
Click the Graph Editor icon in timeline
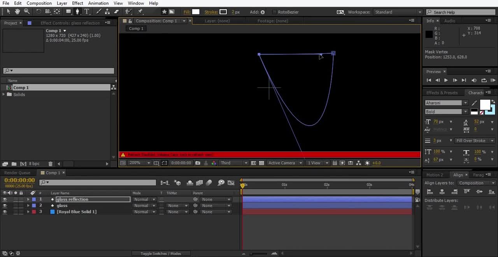[x=231, y=183]
